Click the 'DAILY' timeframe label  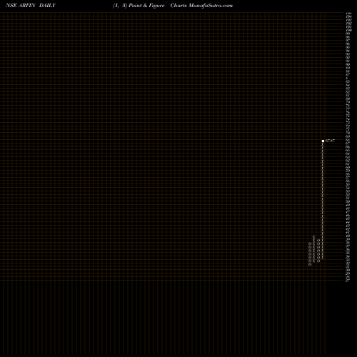[47, 6]
